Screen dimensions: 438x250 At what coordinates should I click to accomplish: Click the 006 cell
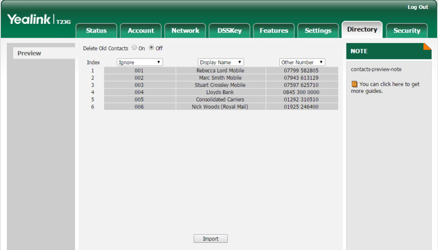pyautogui.click(x=140, y=107)
